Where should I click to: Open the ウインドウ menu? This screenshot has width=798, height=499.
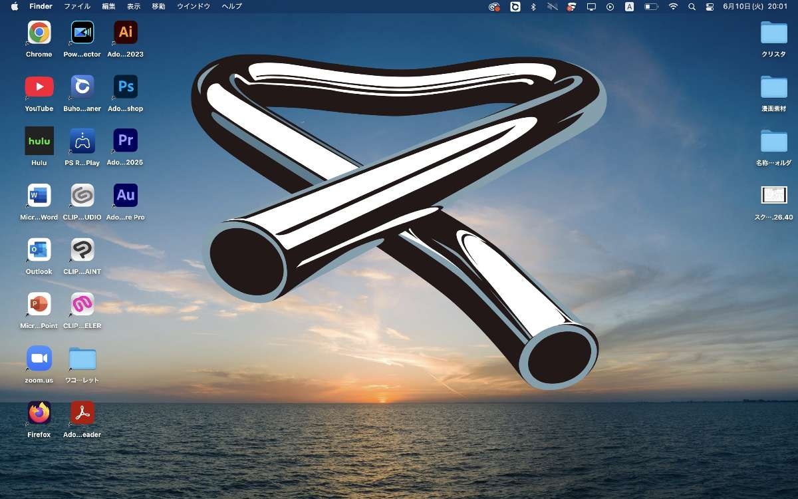[194, 7]
